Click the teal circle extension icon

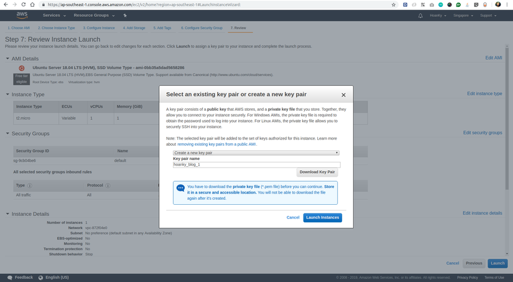[441, 4]
